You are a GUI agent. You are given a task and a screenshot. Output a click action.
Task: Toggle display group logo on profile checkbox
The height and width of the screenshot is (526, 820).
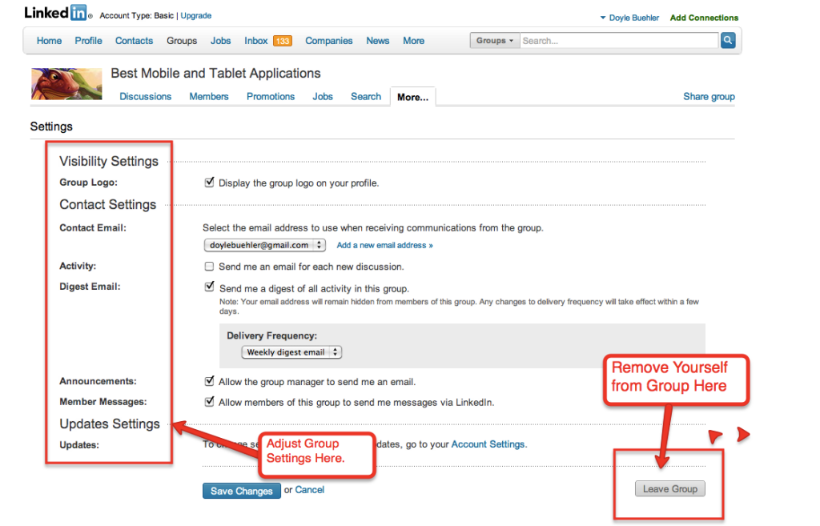pyautogui.click(x=209, y=183)
